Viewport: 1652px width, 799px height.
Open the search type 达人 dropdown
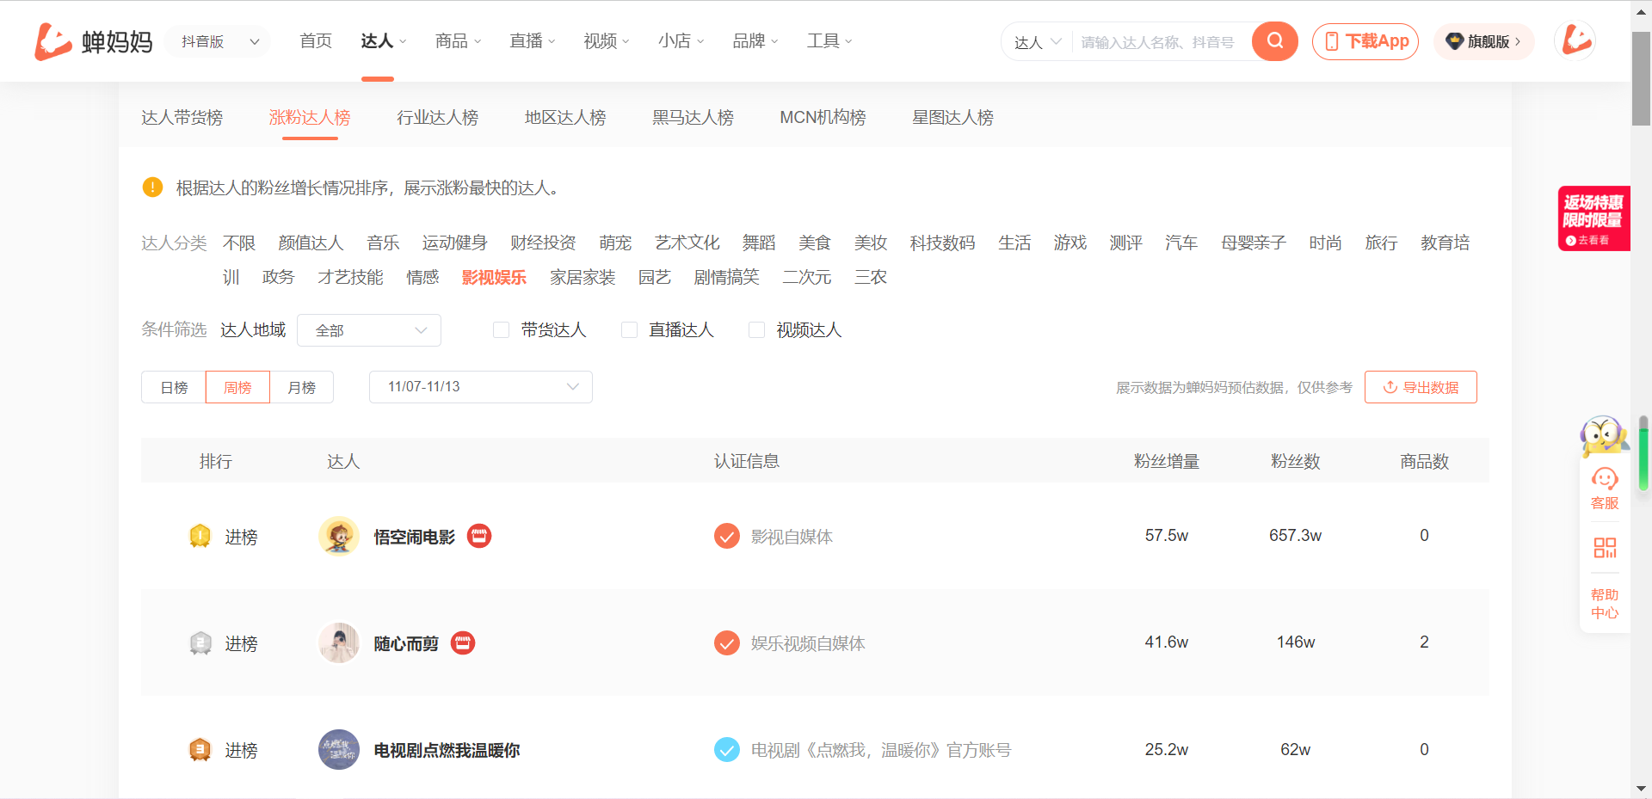tap(1038, 42)
